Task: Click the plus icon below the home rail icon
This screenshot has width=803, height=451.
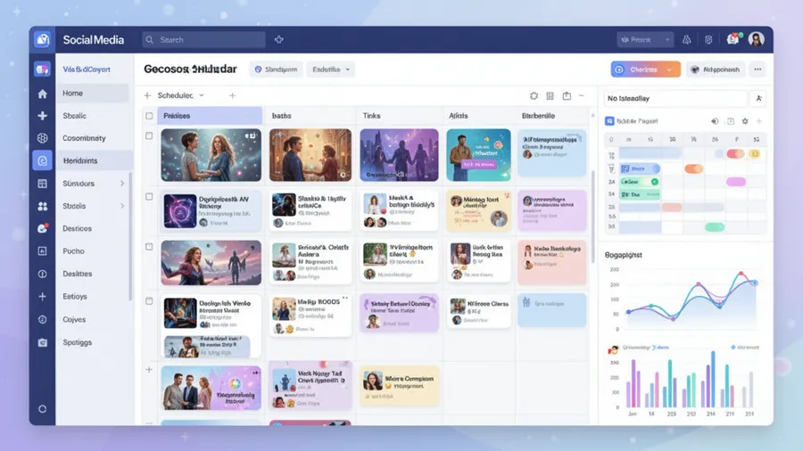Action: point(43,116)
